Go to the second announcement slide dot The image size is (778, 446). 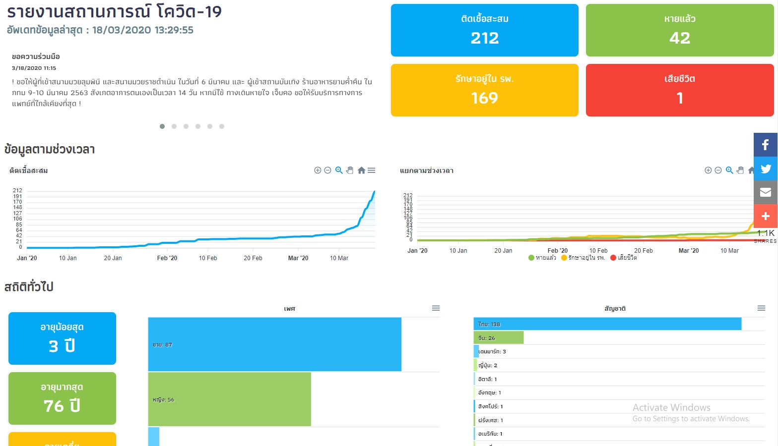point(174,126)
